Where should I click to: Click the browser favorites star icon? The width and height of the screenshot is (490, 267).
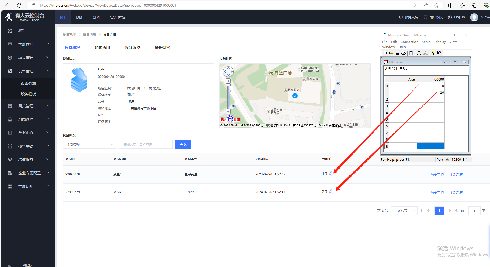click(x=436, y=5)
